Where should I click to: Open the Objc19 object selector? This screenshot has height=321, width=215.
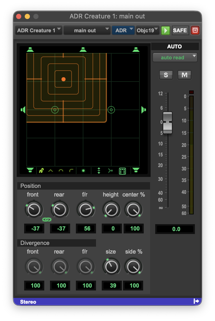[x=147, y=31]
